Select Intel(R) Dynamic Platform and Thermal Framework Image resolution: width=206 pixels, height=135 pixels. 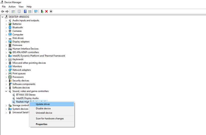[x=39, y=56]
